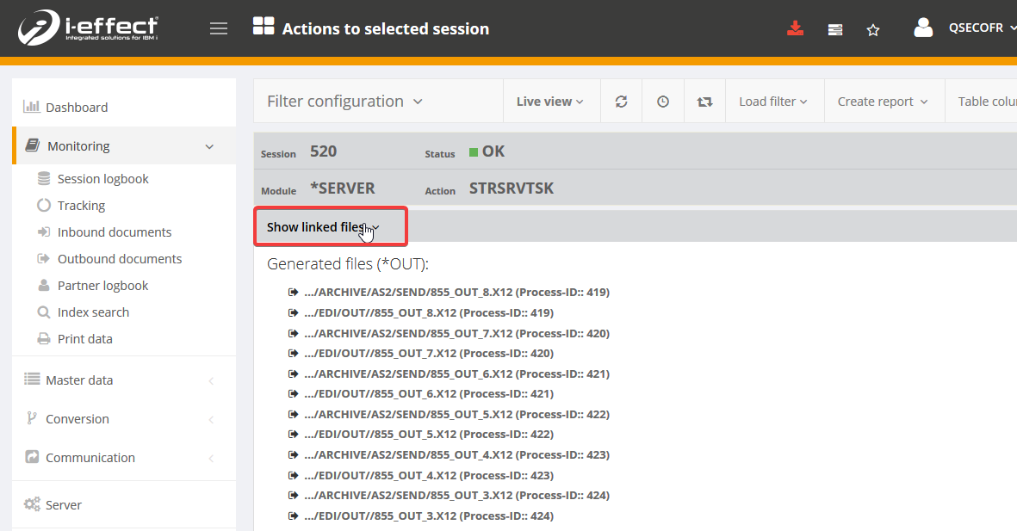Click the favorites star icon
The height and width of the screenshot is (531, 1017).
click(x=873, y=30)
